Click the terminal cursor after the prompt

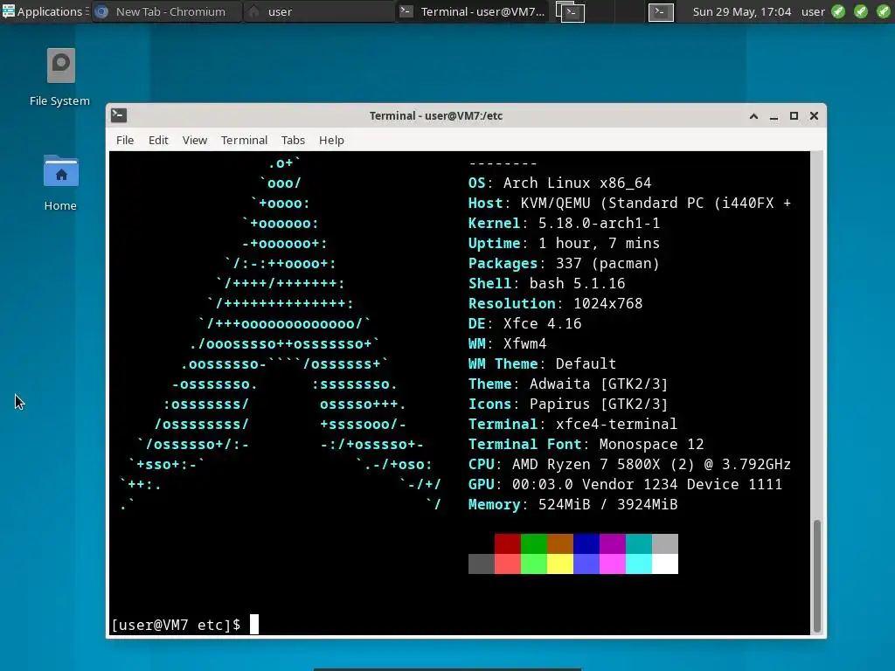[254, 624]
